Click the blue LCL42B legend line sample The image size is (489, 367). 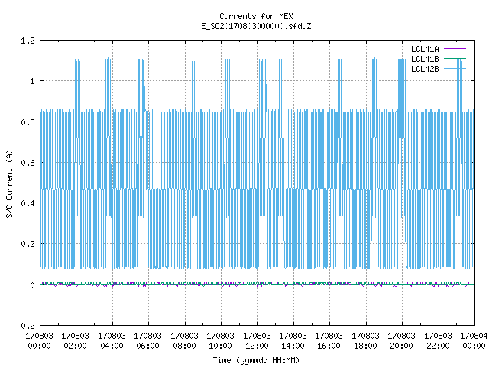pos(455,68)
